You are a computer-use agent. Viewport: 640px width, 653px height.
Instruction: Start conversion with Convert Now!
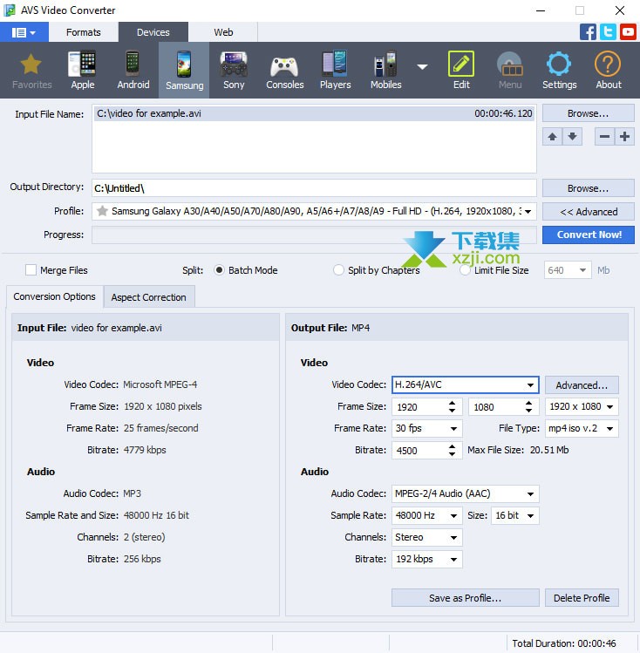(588, 235)
